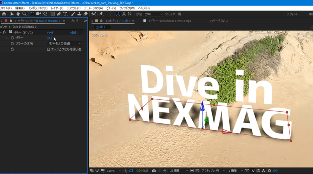313x174 pixels.
Task: Open the ブラーの方向 dropdown (水平および垂直)
Action: [x=64, y=44]
